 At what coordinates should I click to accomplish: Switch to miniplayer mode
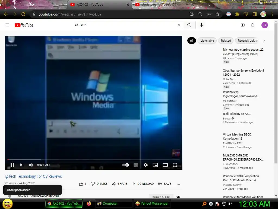point(155,165)
